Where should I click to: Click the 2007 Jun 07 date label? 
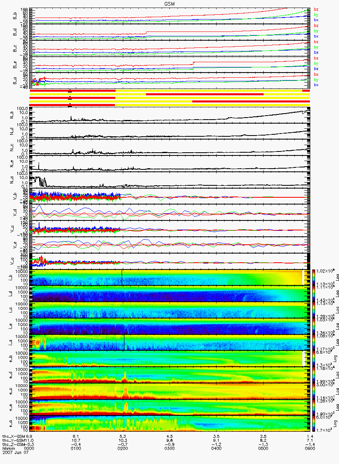pos(16,452)
